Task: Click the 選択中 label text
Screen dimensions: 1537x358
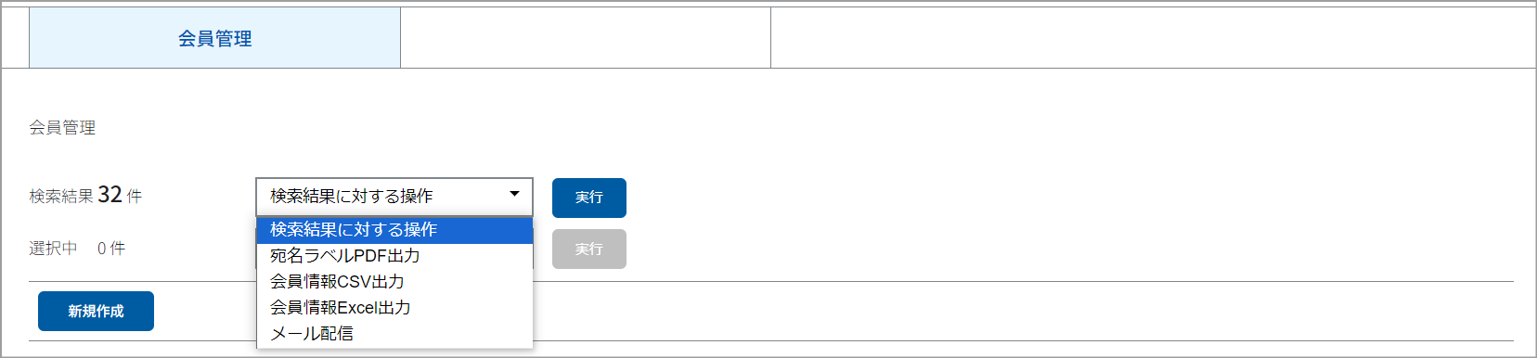Action: 53,249
